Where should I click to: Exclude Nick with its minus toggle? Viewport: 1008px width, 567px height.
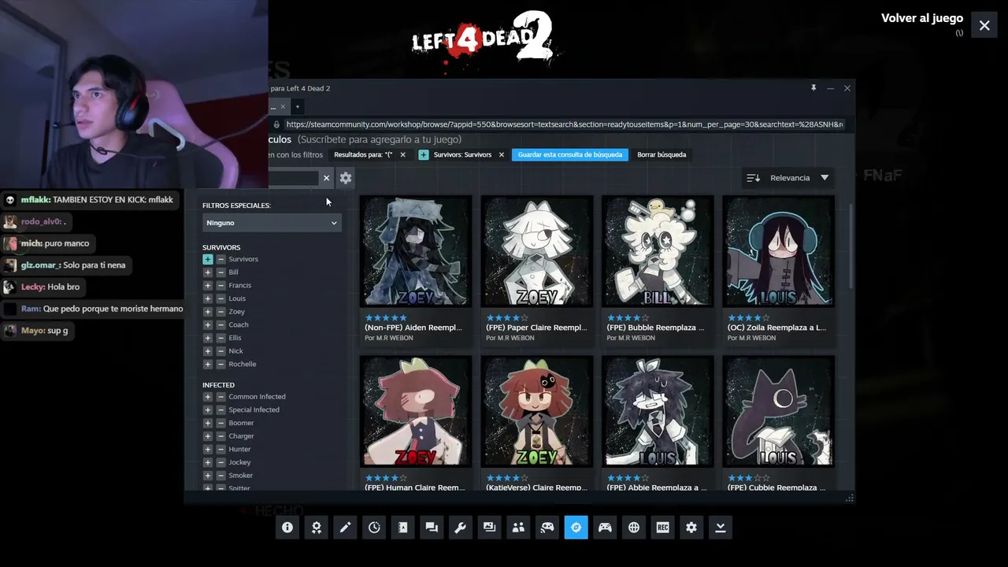click(x=220, y=351)
